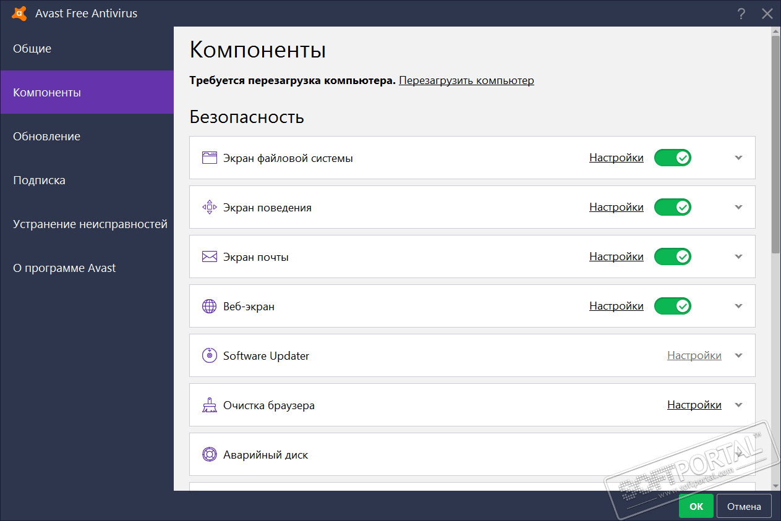The image size is (781, 521).
Task: Expand the Software Updater row chevron
Action: click(x=738, y=355)
